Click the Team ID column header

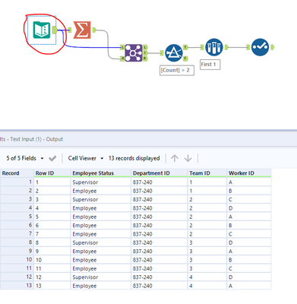pyautogui.click(x=207, y=173)
